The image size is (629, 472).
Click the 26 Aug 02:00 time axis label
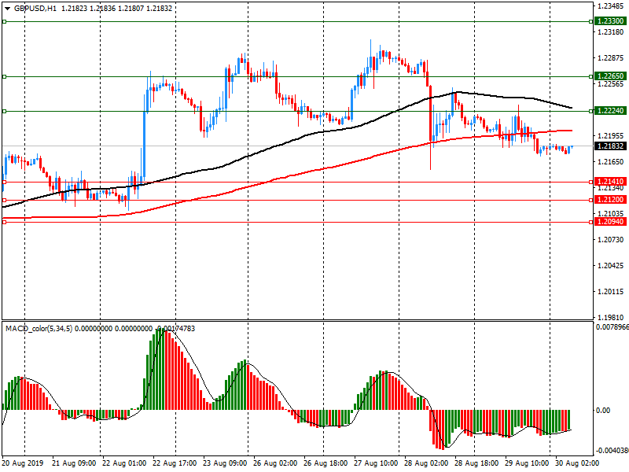coord(275,463)
